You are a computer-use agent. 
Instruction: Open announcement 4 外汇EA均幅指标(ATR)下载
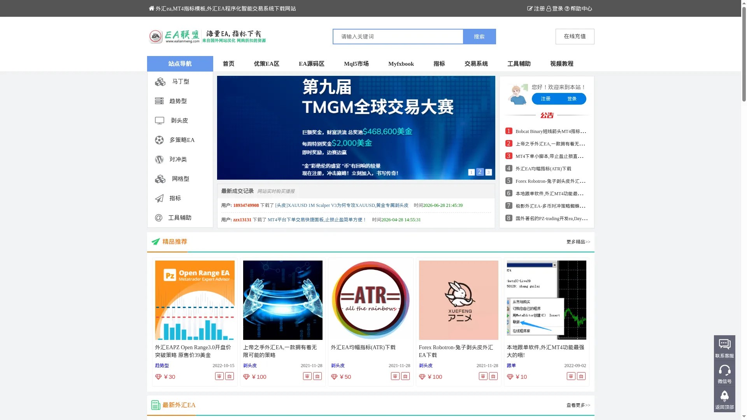pyautogui.click(x=544, y=169)
